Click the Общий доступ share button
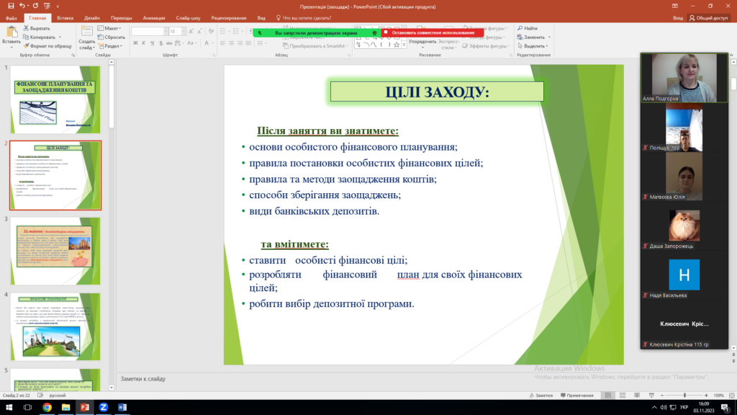The width and height of the screenshot is (737, 415). [x=708, y=18]
